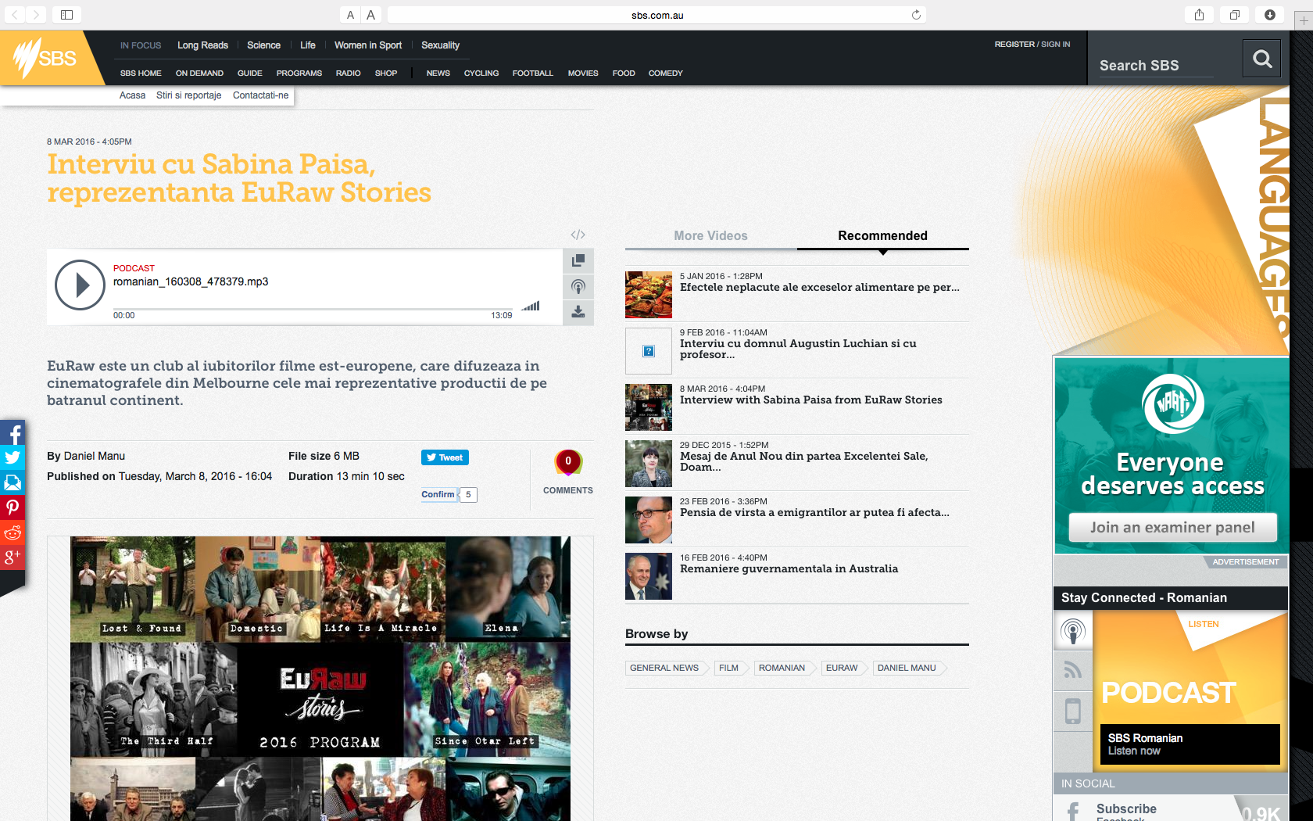Click the sbs.com.au address bar
The width and height of the screenshot is (1313, 821).
(656, 15)
